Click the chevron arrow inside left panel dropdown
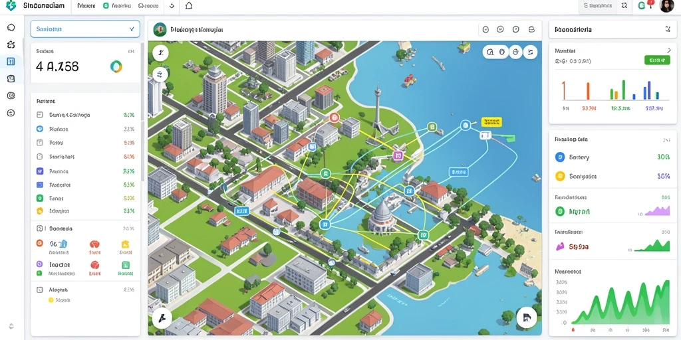Screen dimensions: 681x340 tap(132, 29)
